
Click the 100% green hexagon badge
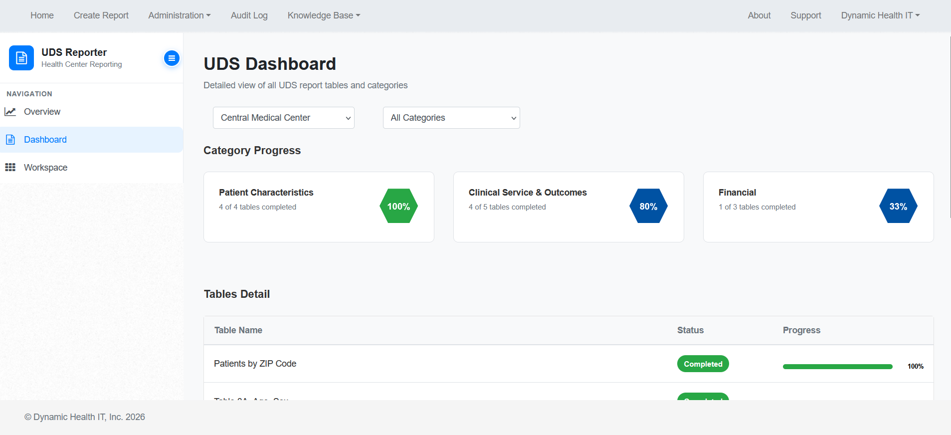click(x=398, y=206)
